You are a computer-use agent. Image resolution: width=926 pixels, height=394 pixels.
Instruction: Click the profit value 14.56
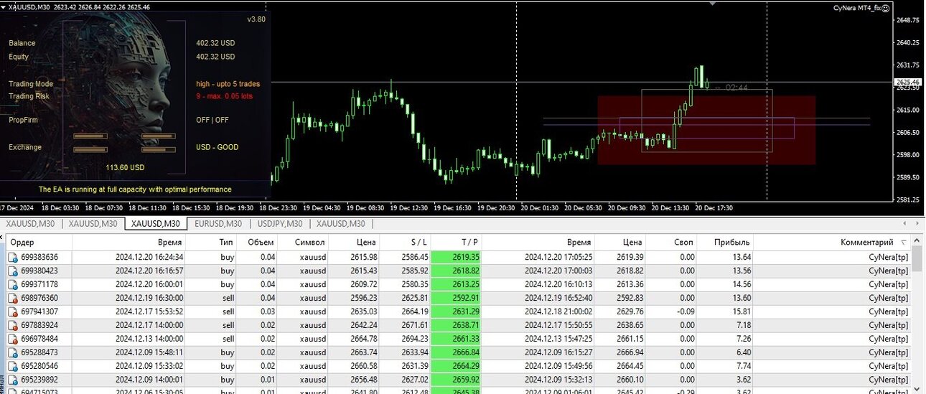pyautogui.click(x=740, y=284)
